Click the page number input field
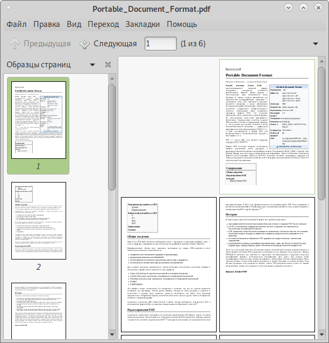The image size is (329, 343). coord(161,44)
